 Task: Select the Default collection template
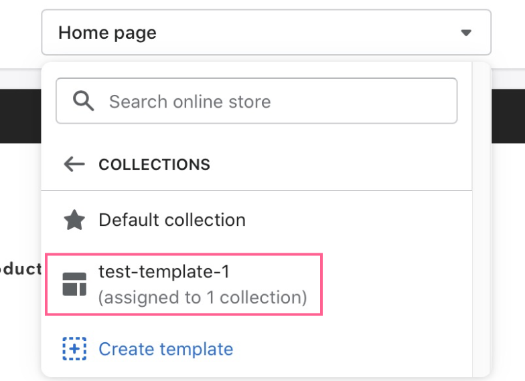[256, 220]
